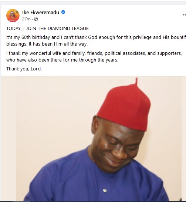The width and height of the screenshot is (186, 202).
Task: Click the '60th birthday' paragraph text
Action: click(96, 40)
